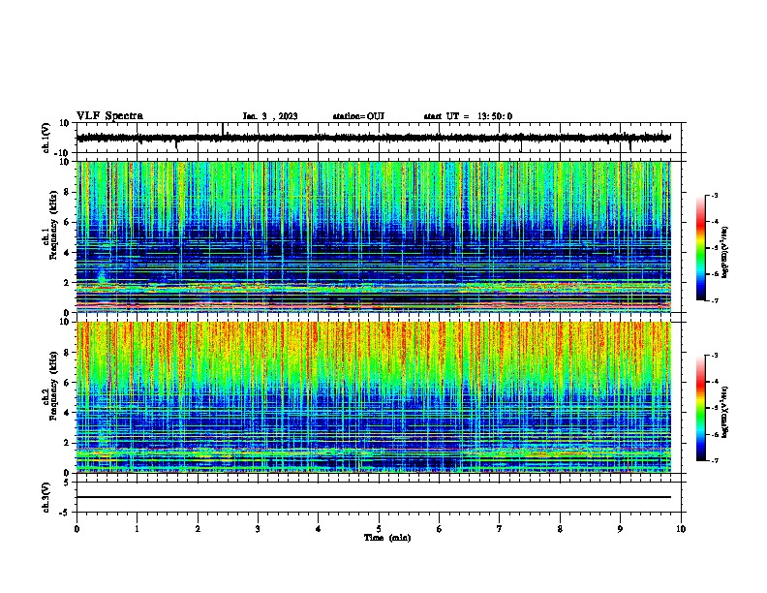Click the '6' kHz tick on ch.2 spectrogram axis

(67, 382)
